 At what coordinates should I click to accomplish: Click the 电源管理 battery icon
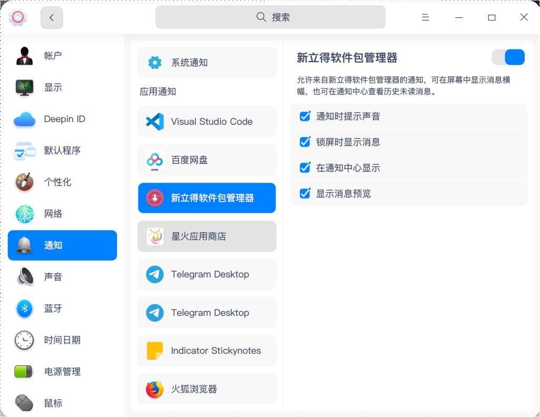click(x=24, y=372)
